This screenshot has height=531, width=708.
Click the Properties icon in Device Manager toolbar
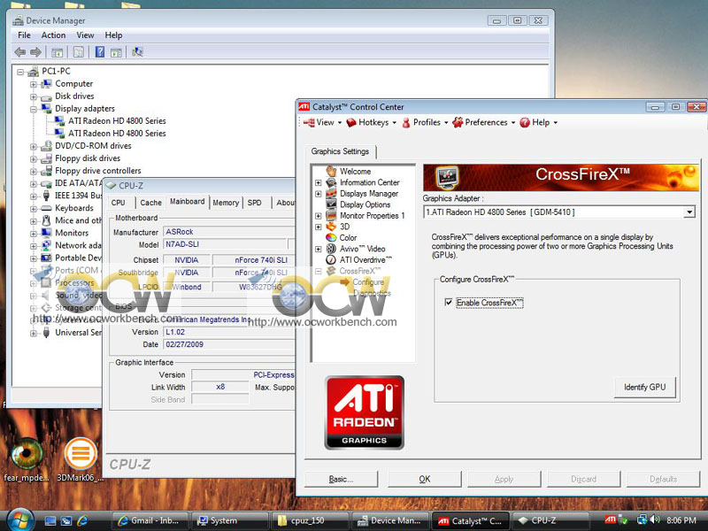click(x=78, y=52)
